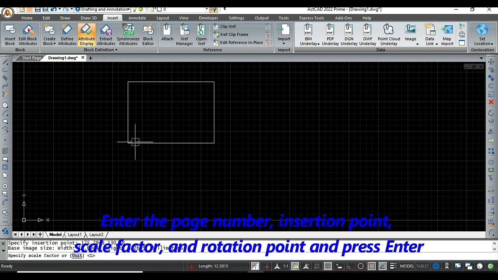Image resolution: width=498 pixels, height=280 pixels.
Task: Click the Xref Clip Frame button
Action: pos(231,35)
